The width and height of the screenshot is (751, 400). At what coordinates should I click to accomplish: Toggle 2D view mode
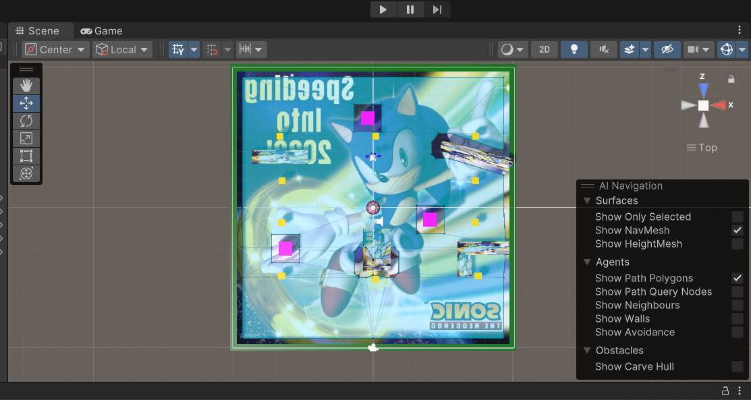click(544, 49)
